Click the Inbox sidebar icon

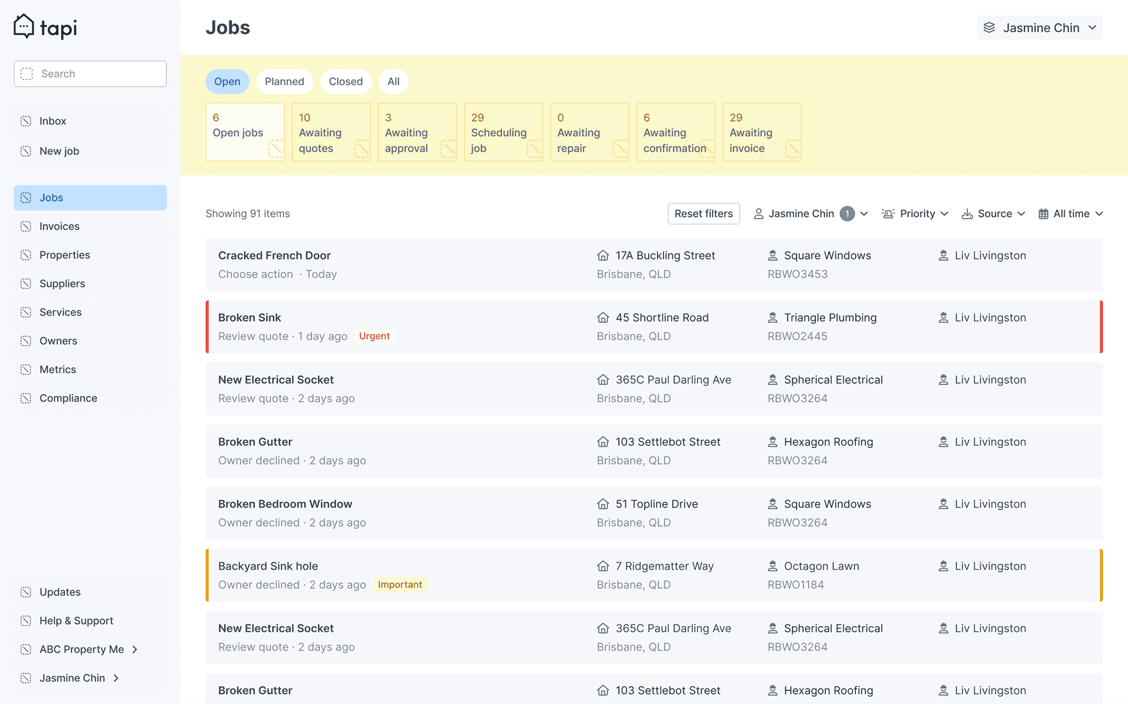[x=26, y=121]
